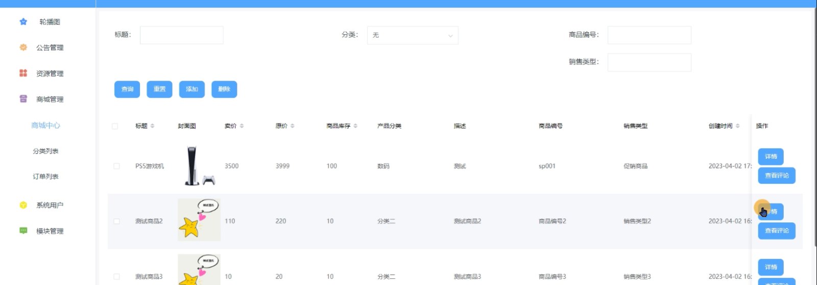The width and height of the screenshot is (817, 285).
Task: Click the 销售类型3 cell
Action: 637,277
